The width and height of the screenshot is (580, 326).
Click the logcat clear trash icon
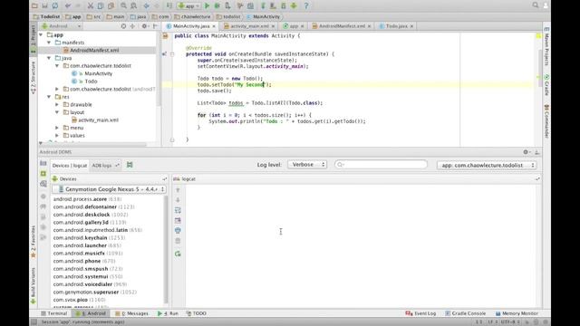click(x=178, y=241)
